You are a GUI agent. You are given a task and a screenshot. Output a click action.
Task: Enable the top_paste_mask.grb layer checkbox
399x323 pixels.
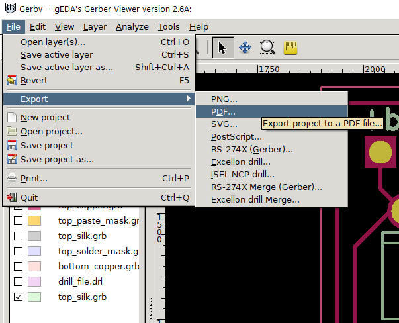click(19, 220)
